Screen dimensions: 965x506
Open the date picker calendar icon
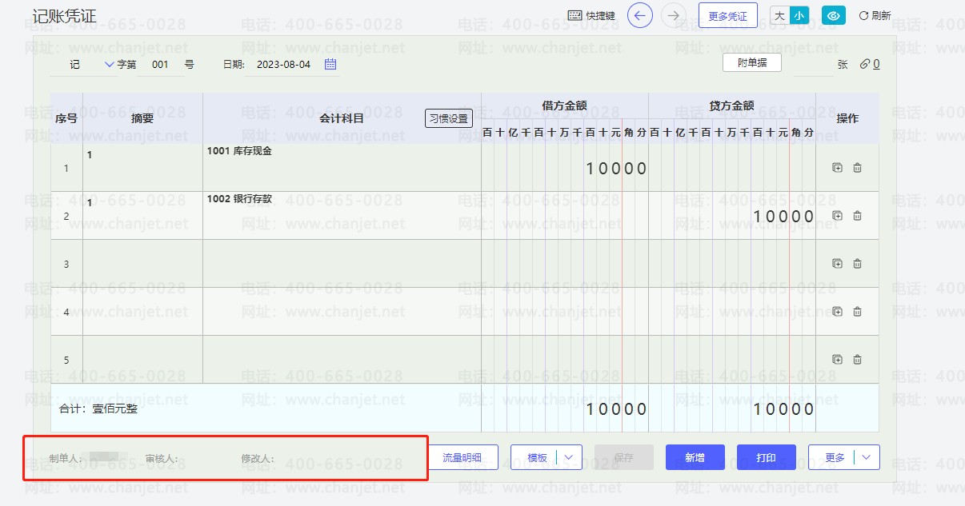[x=330, y=64]
